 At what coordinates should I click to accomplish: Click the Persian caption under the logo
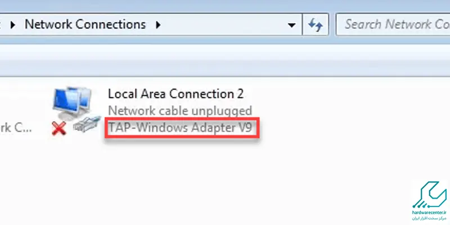[430, 218]
